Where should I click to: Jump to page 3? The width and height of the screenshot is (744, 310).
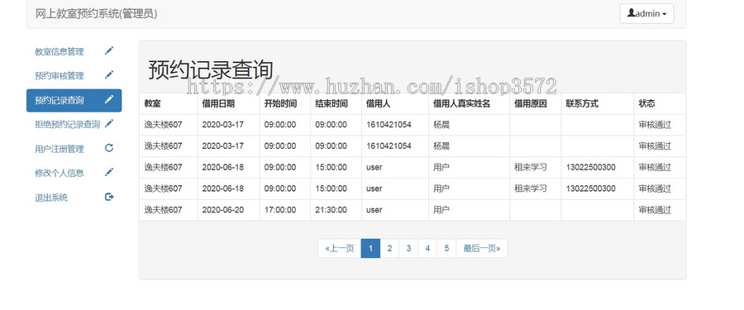(x=408, y=248)
